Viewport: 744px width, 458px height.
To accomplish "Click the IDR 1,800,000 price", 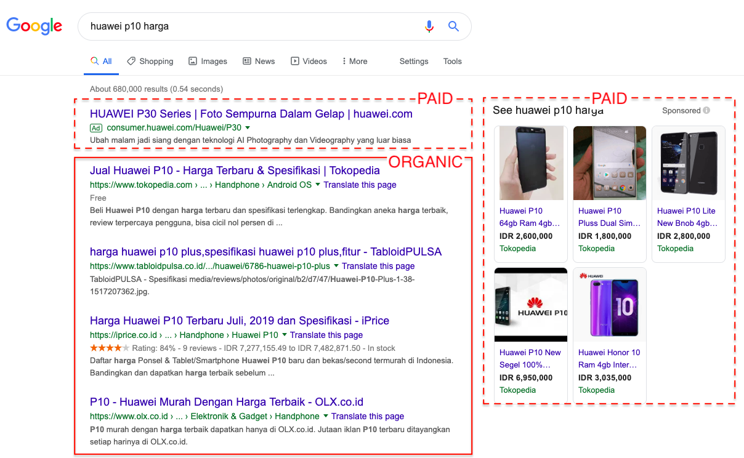I will (605, 236).
